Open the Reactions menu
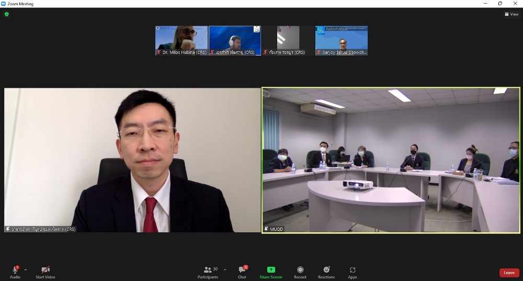The height and width of the screenshot is (281, 523). [x=326, y=269]
